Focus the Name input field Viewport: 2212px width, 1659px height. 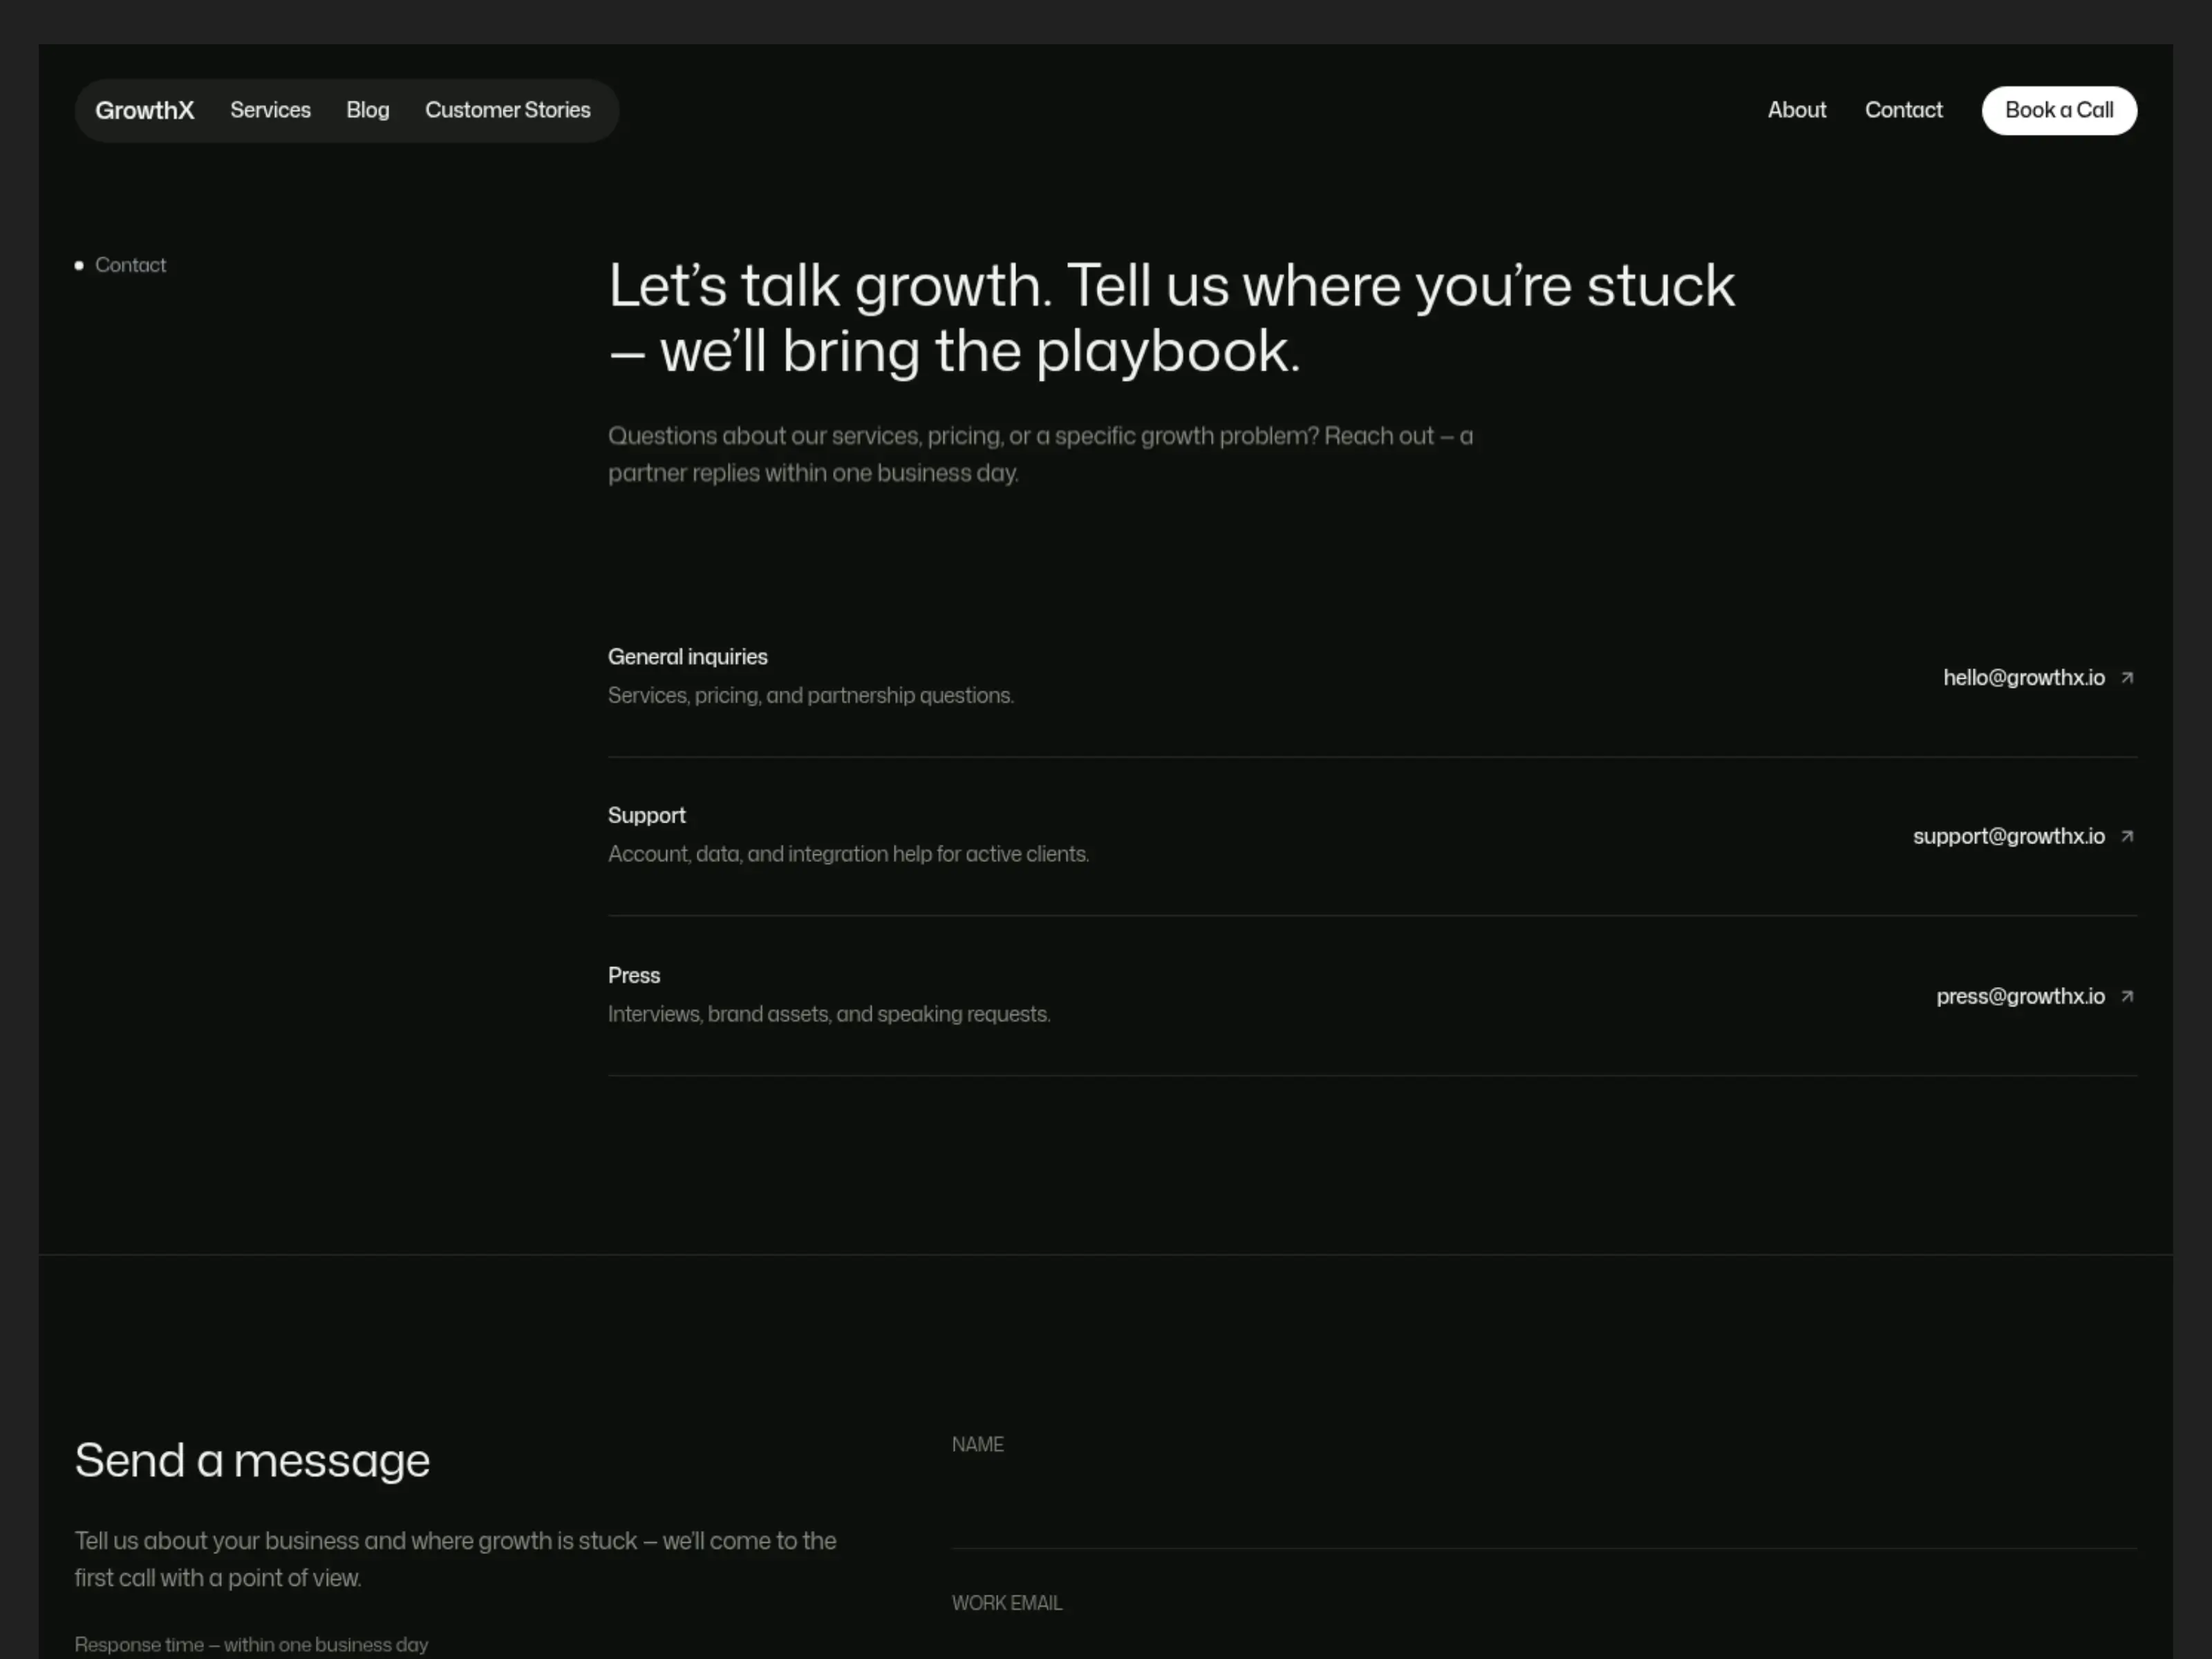coord(1544,1510)
